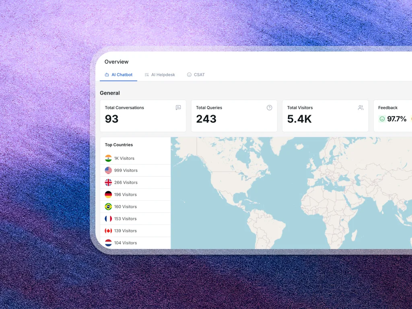Click the Netherlands flag icon
The width and height of the screenshot is (412, 309).
pos(108,243)
